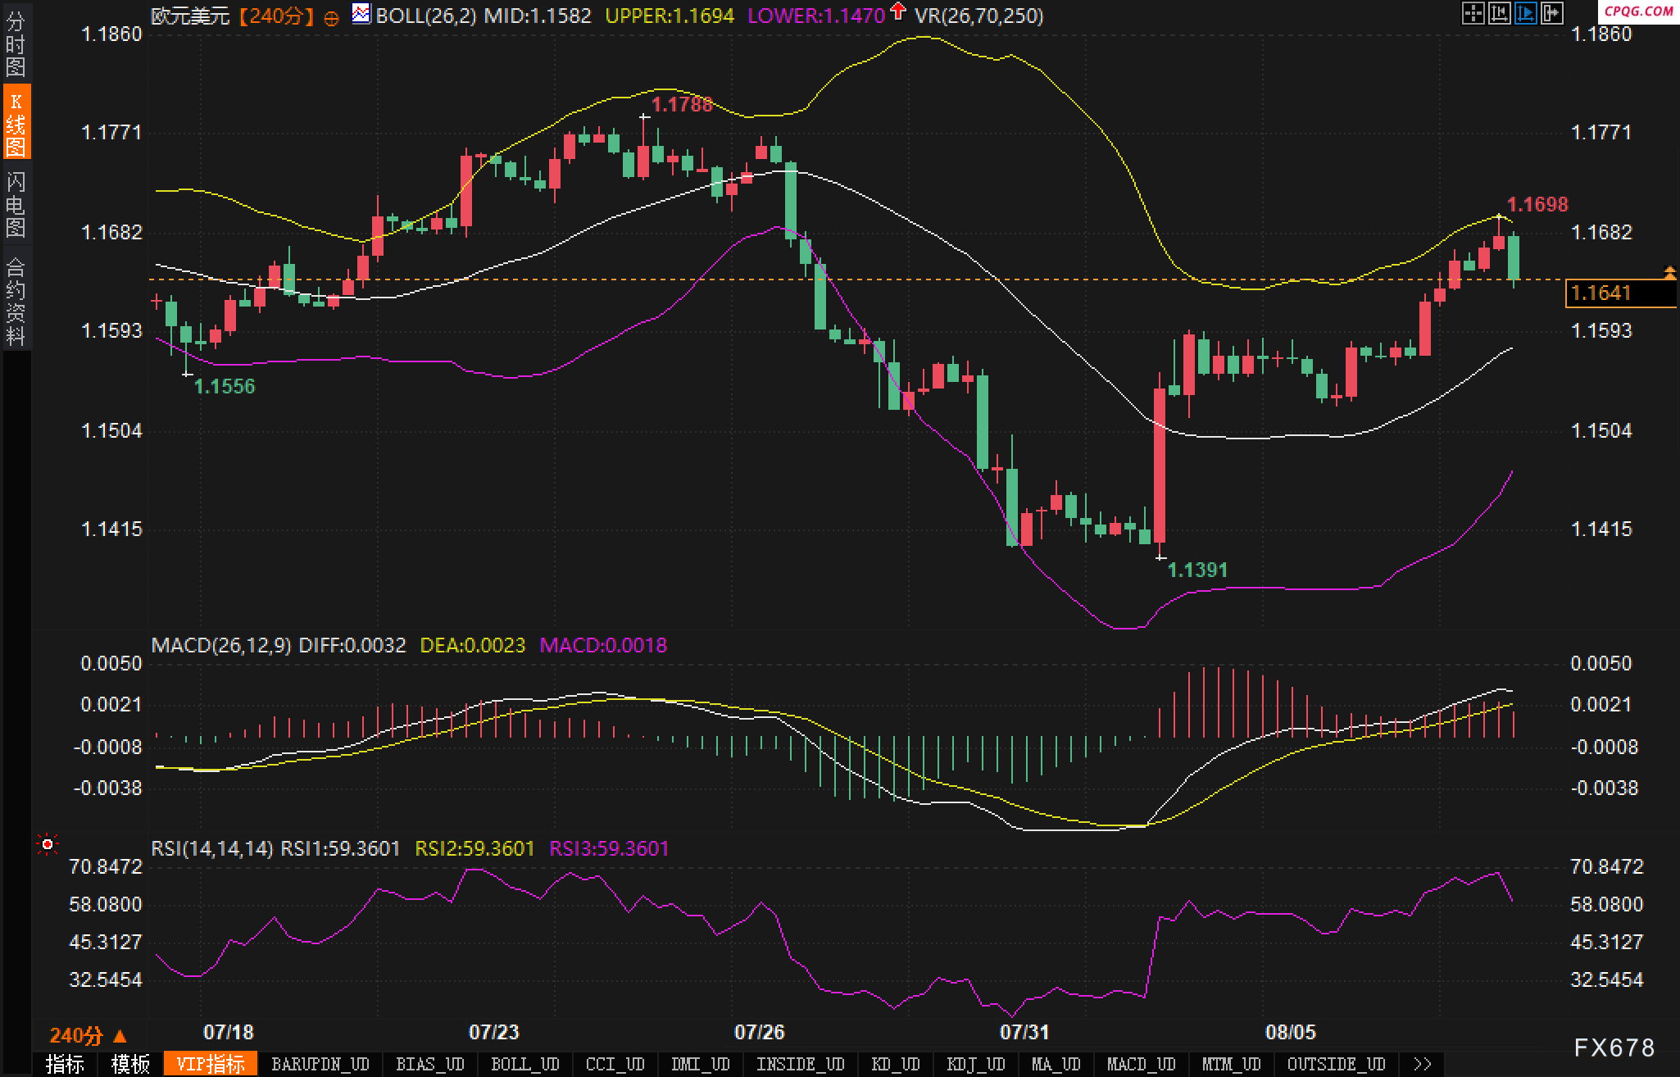Click the rightmost arrow-box chart icon
Image resolution: width=1680 pixels, height=1077 pixels.
point(1551,13)
